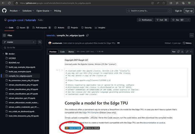Open browser split screen icon
Viewport: 195px width, 134px height.
[171, 3]
